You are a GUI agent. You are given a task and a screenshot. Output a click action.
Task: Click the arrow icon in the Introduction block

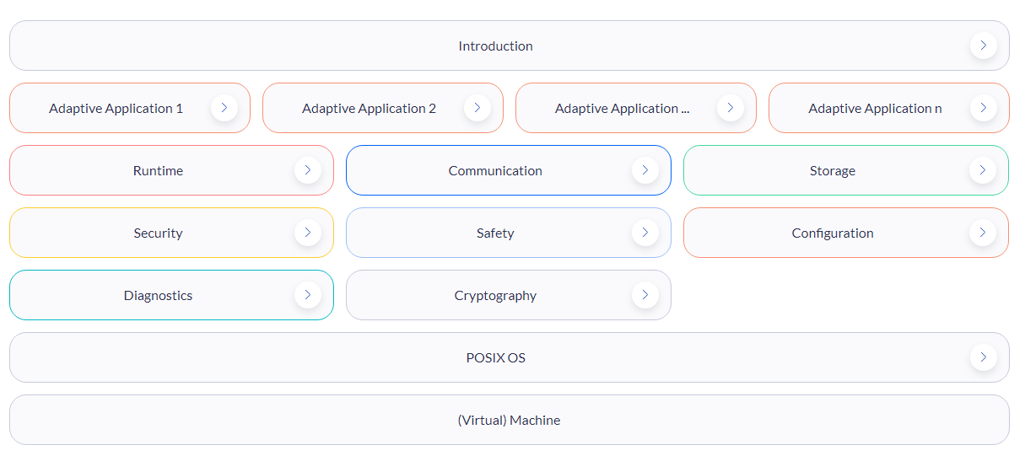(983, 46)
